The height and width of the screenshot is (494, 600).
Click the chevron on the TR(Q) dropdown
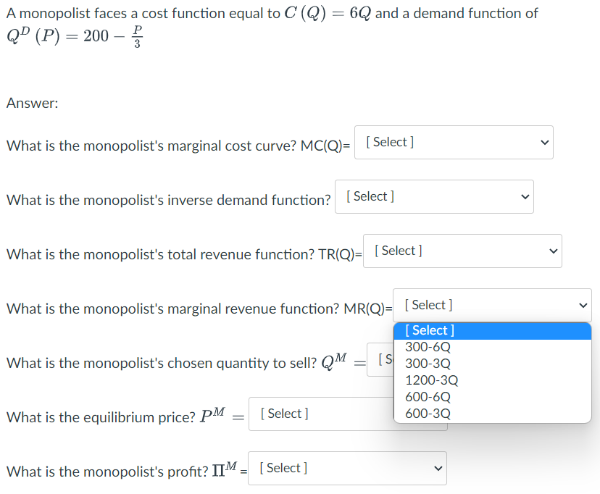(x=553, y=251)
